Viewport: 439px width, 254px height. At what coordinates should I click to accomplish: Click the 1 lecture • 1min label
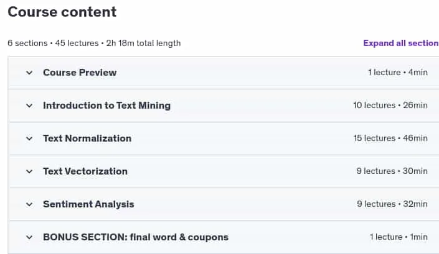[x=399, y=237]
